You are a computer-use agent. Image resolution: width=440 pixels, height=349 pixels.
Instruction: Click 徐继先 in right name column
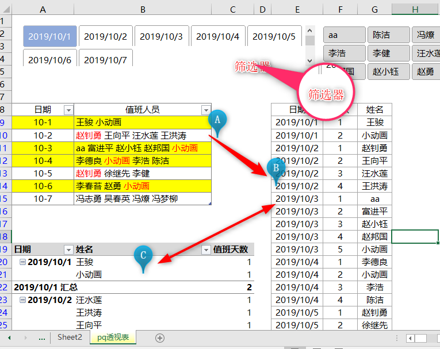pos(374,325)
